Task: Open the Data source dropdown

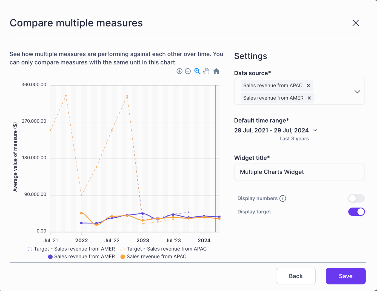Action: [x=357, y=92]
